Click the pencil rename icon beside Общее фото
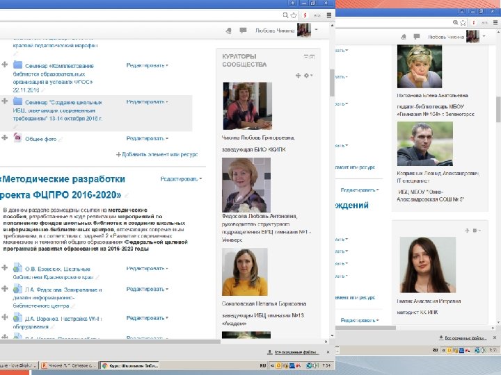 click(61, 140)
